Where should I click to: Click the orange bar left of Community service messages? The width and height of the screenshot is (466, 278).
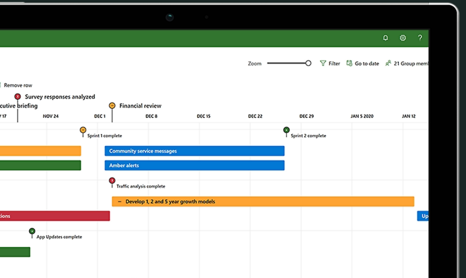click(x=40, y=151)
